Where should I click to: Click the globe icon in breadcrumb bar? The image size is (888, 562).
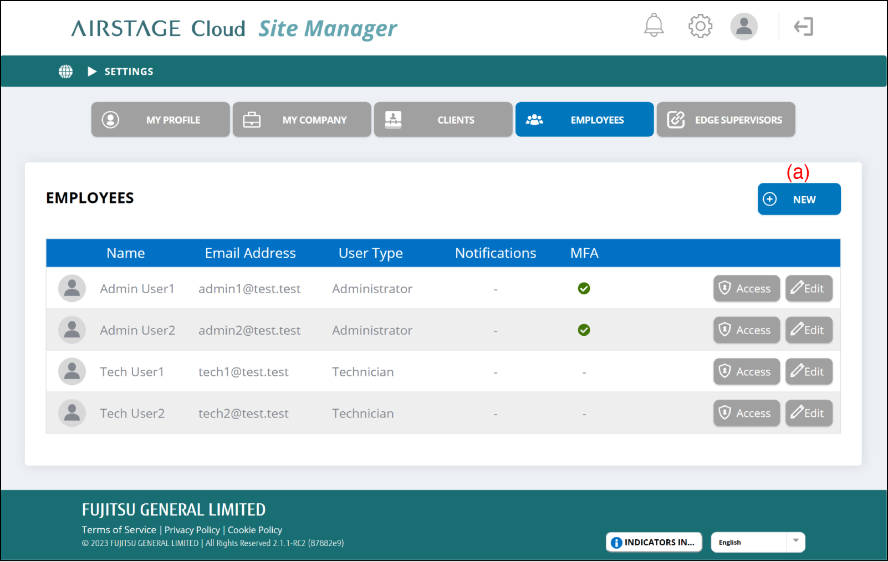click(x=66, y=71)
